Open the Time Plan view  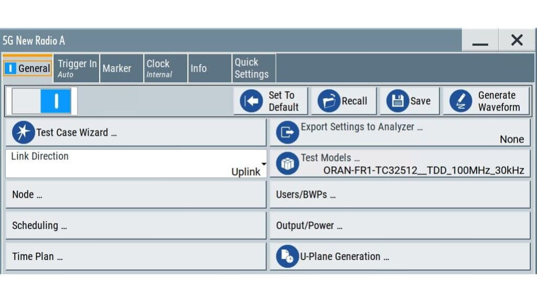135,256
